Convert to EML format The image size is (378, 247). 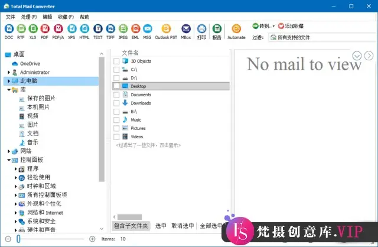(x=135, y=31)
